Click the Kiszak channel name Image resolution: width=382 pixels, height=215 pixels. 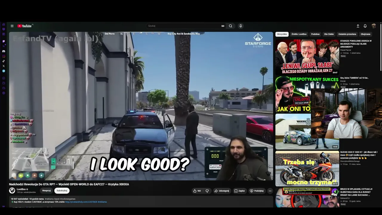[x=343, y=81]
